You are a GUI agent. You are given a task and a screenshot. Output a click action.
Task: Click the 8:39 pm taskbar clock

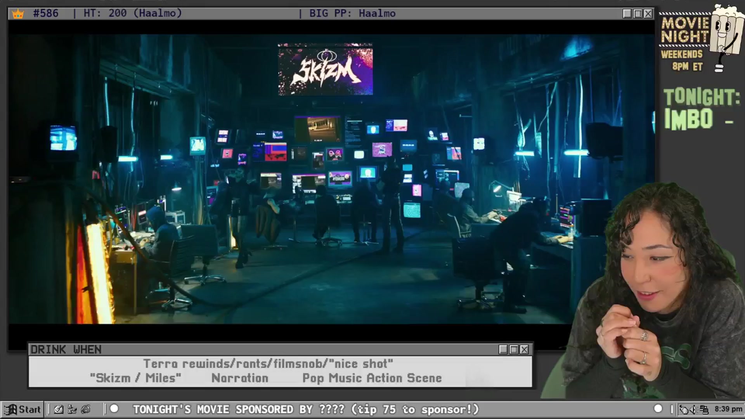pos(728,409)
